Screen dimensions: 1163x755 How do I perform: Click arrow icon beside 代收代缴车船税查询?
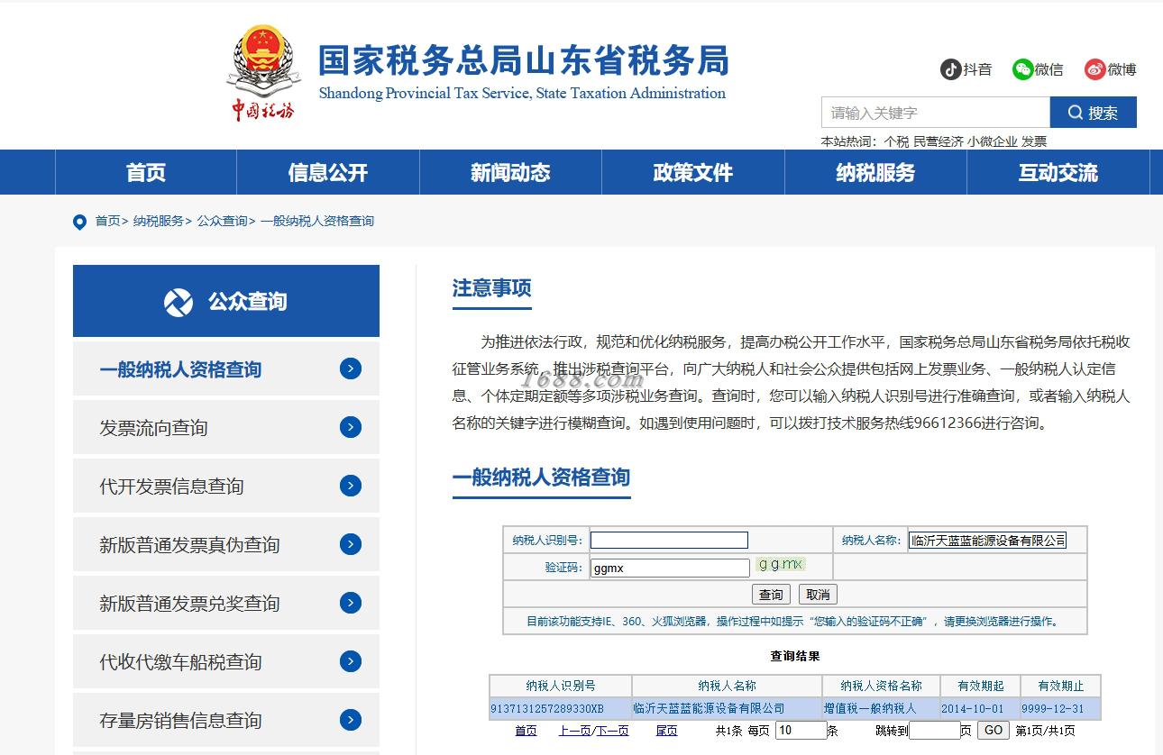pyautogui.click(x=351, y=661)
